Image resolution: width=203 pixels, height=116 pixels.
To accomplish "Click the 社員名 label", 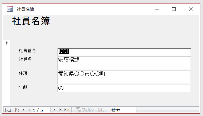I will (x=25, y=59).
